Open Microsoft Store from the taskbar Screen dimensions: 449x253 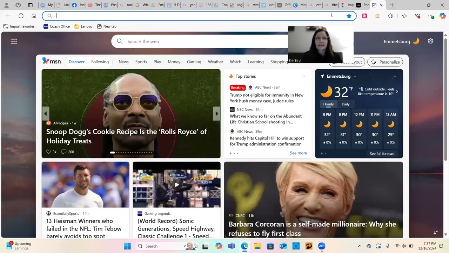[270, 246]
